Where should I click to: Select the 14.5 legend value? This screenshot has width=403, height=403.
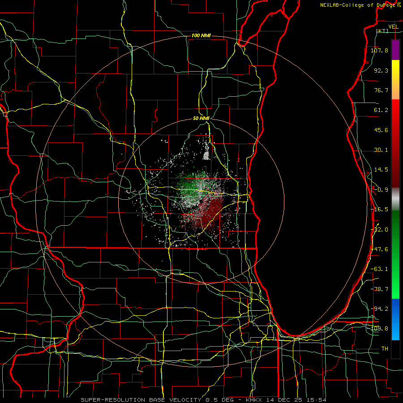coord(381,170)
